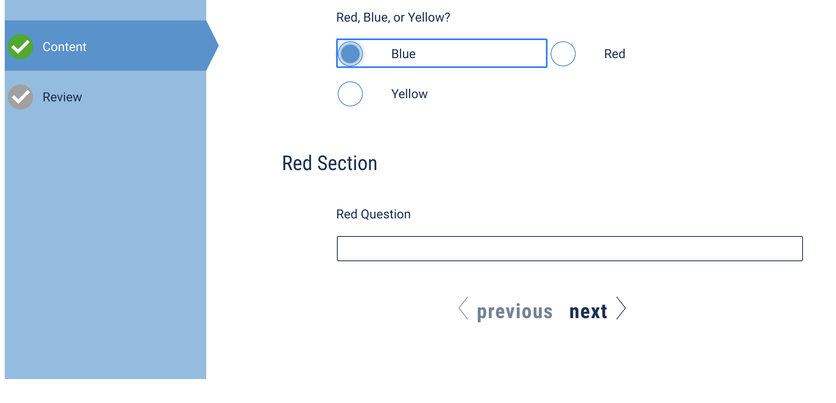Go to the next page
The height and width of the screenshot is (403, 836).
588,311
